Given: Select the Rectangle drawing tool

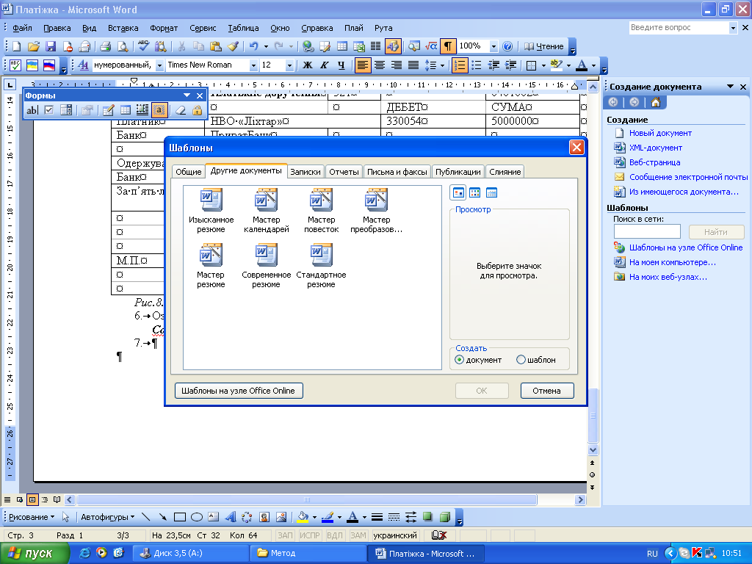Looking at the screenshot, I should pos(180,517).
